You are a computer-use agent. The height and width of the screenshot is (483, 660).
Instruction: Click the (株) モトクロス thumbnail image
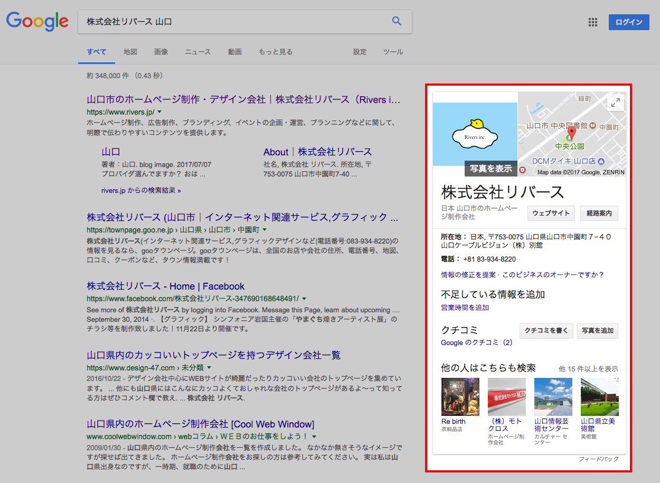[507, 397]
